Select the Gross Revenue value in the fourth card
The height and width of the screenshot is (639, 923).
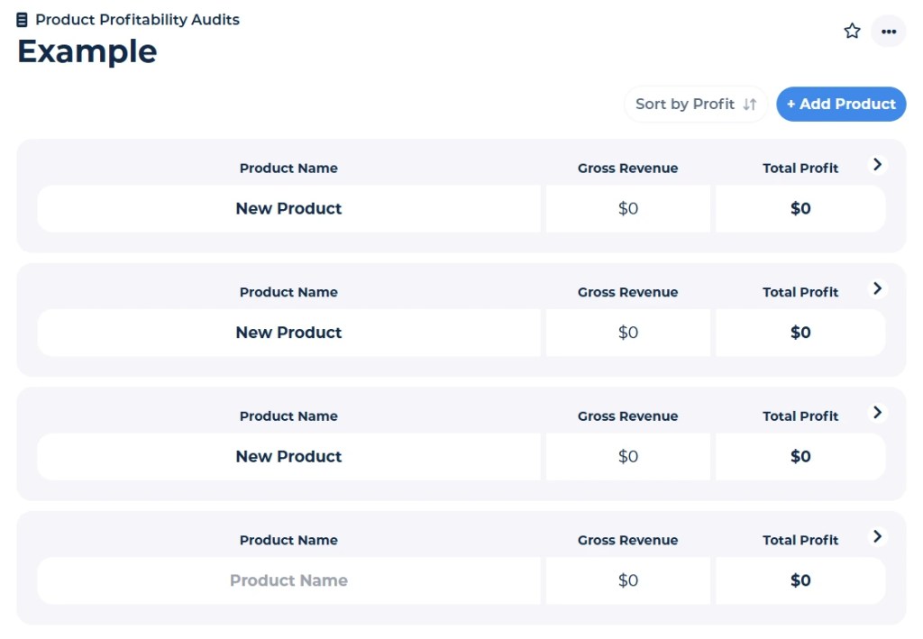tap(628, 580)
